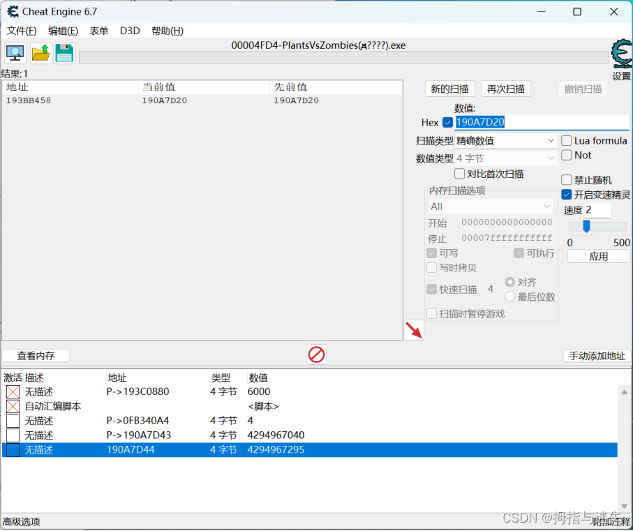Enable the Lua formula checkbox
The height and width of the screenshot is (531, 633).
tap(567, 141)
